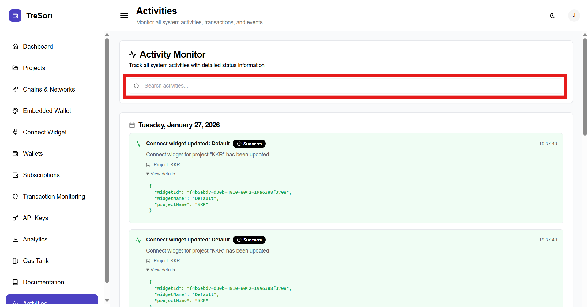Click the API Keys key icon

tap(15, 218)
